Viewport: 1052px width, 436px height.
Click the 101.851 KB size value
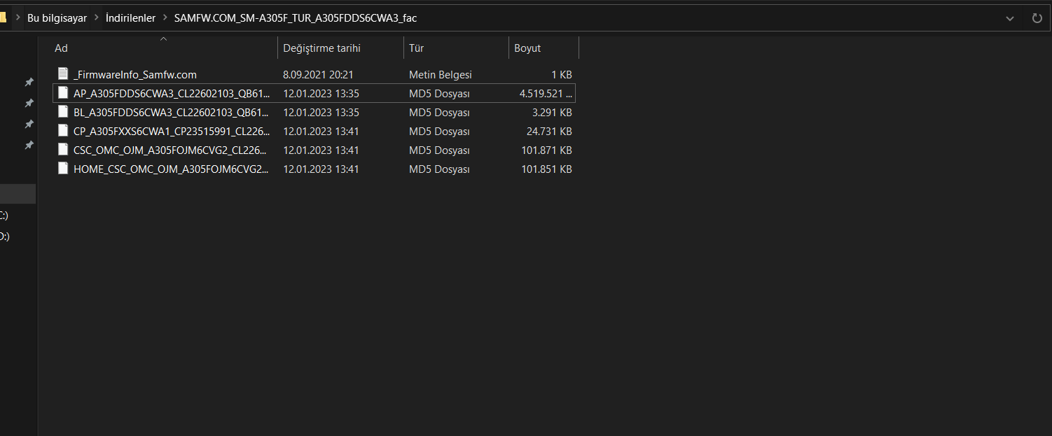(x=546, y=169)
